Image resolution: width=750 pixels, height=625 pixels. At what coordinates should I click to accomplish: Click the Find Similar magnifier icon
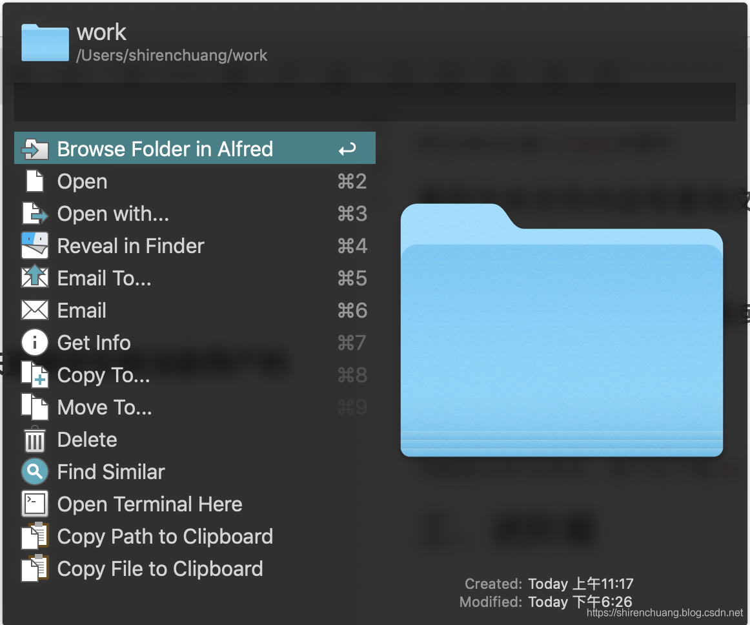[35, 472]
